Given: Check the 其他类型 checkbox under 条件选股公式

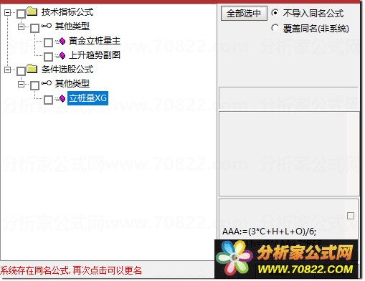Looking at the screenshot, I should coord(35,85).
